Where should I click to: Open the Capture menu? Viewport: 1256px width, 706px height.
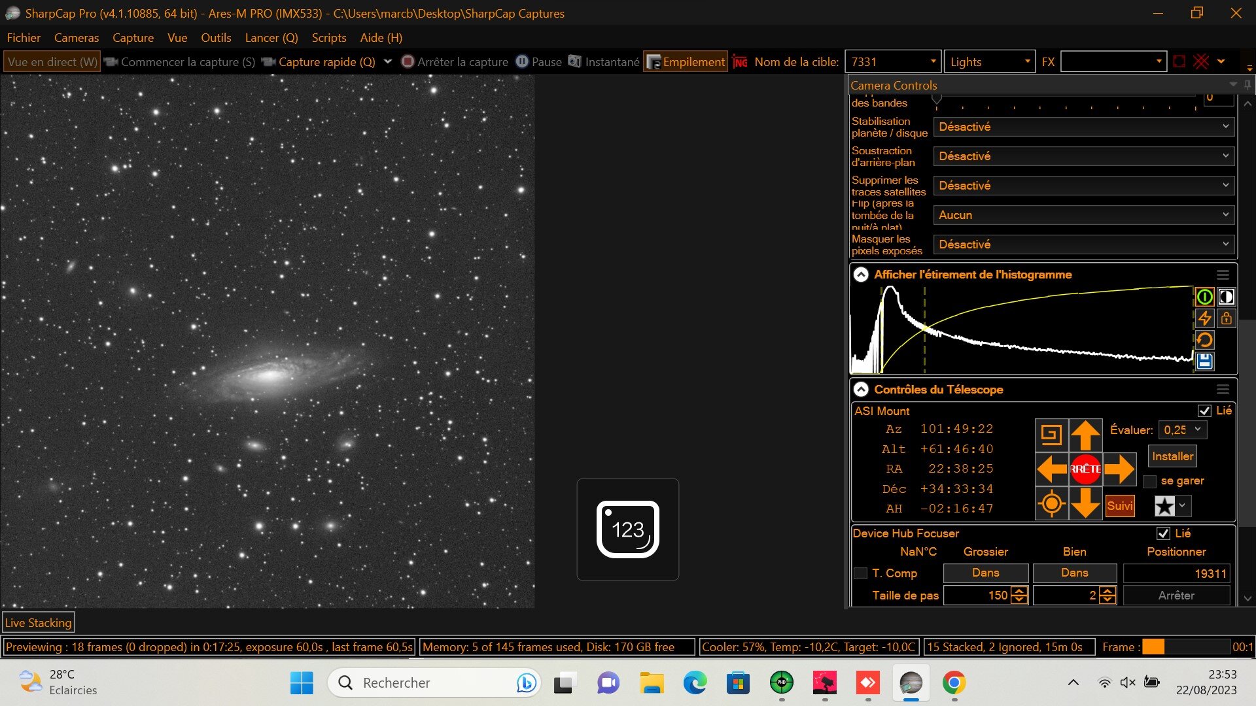coord(133,38)
